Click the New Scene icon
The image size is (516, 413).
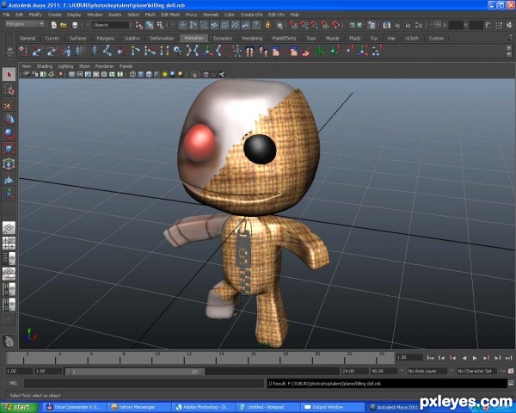coord(54,25)
